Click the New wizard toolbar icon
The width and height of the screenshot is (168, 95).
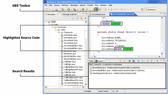point(47,10)
